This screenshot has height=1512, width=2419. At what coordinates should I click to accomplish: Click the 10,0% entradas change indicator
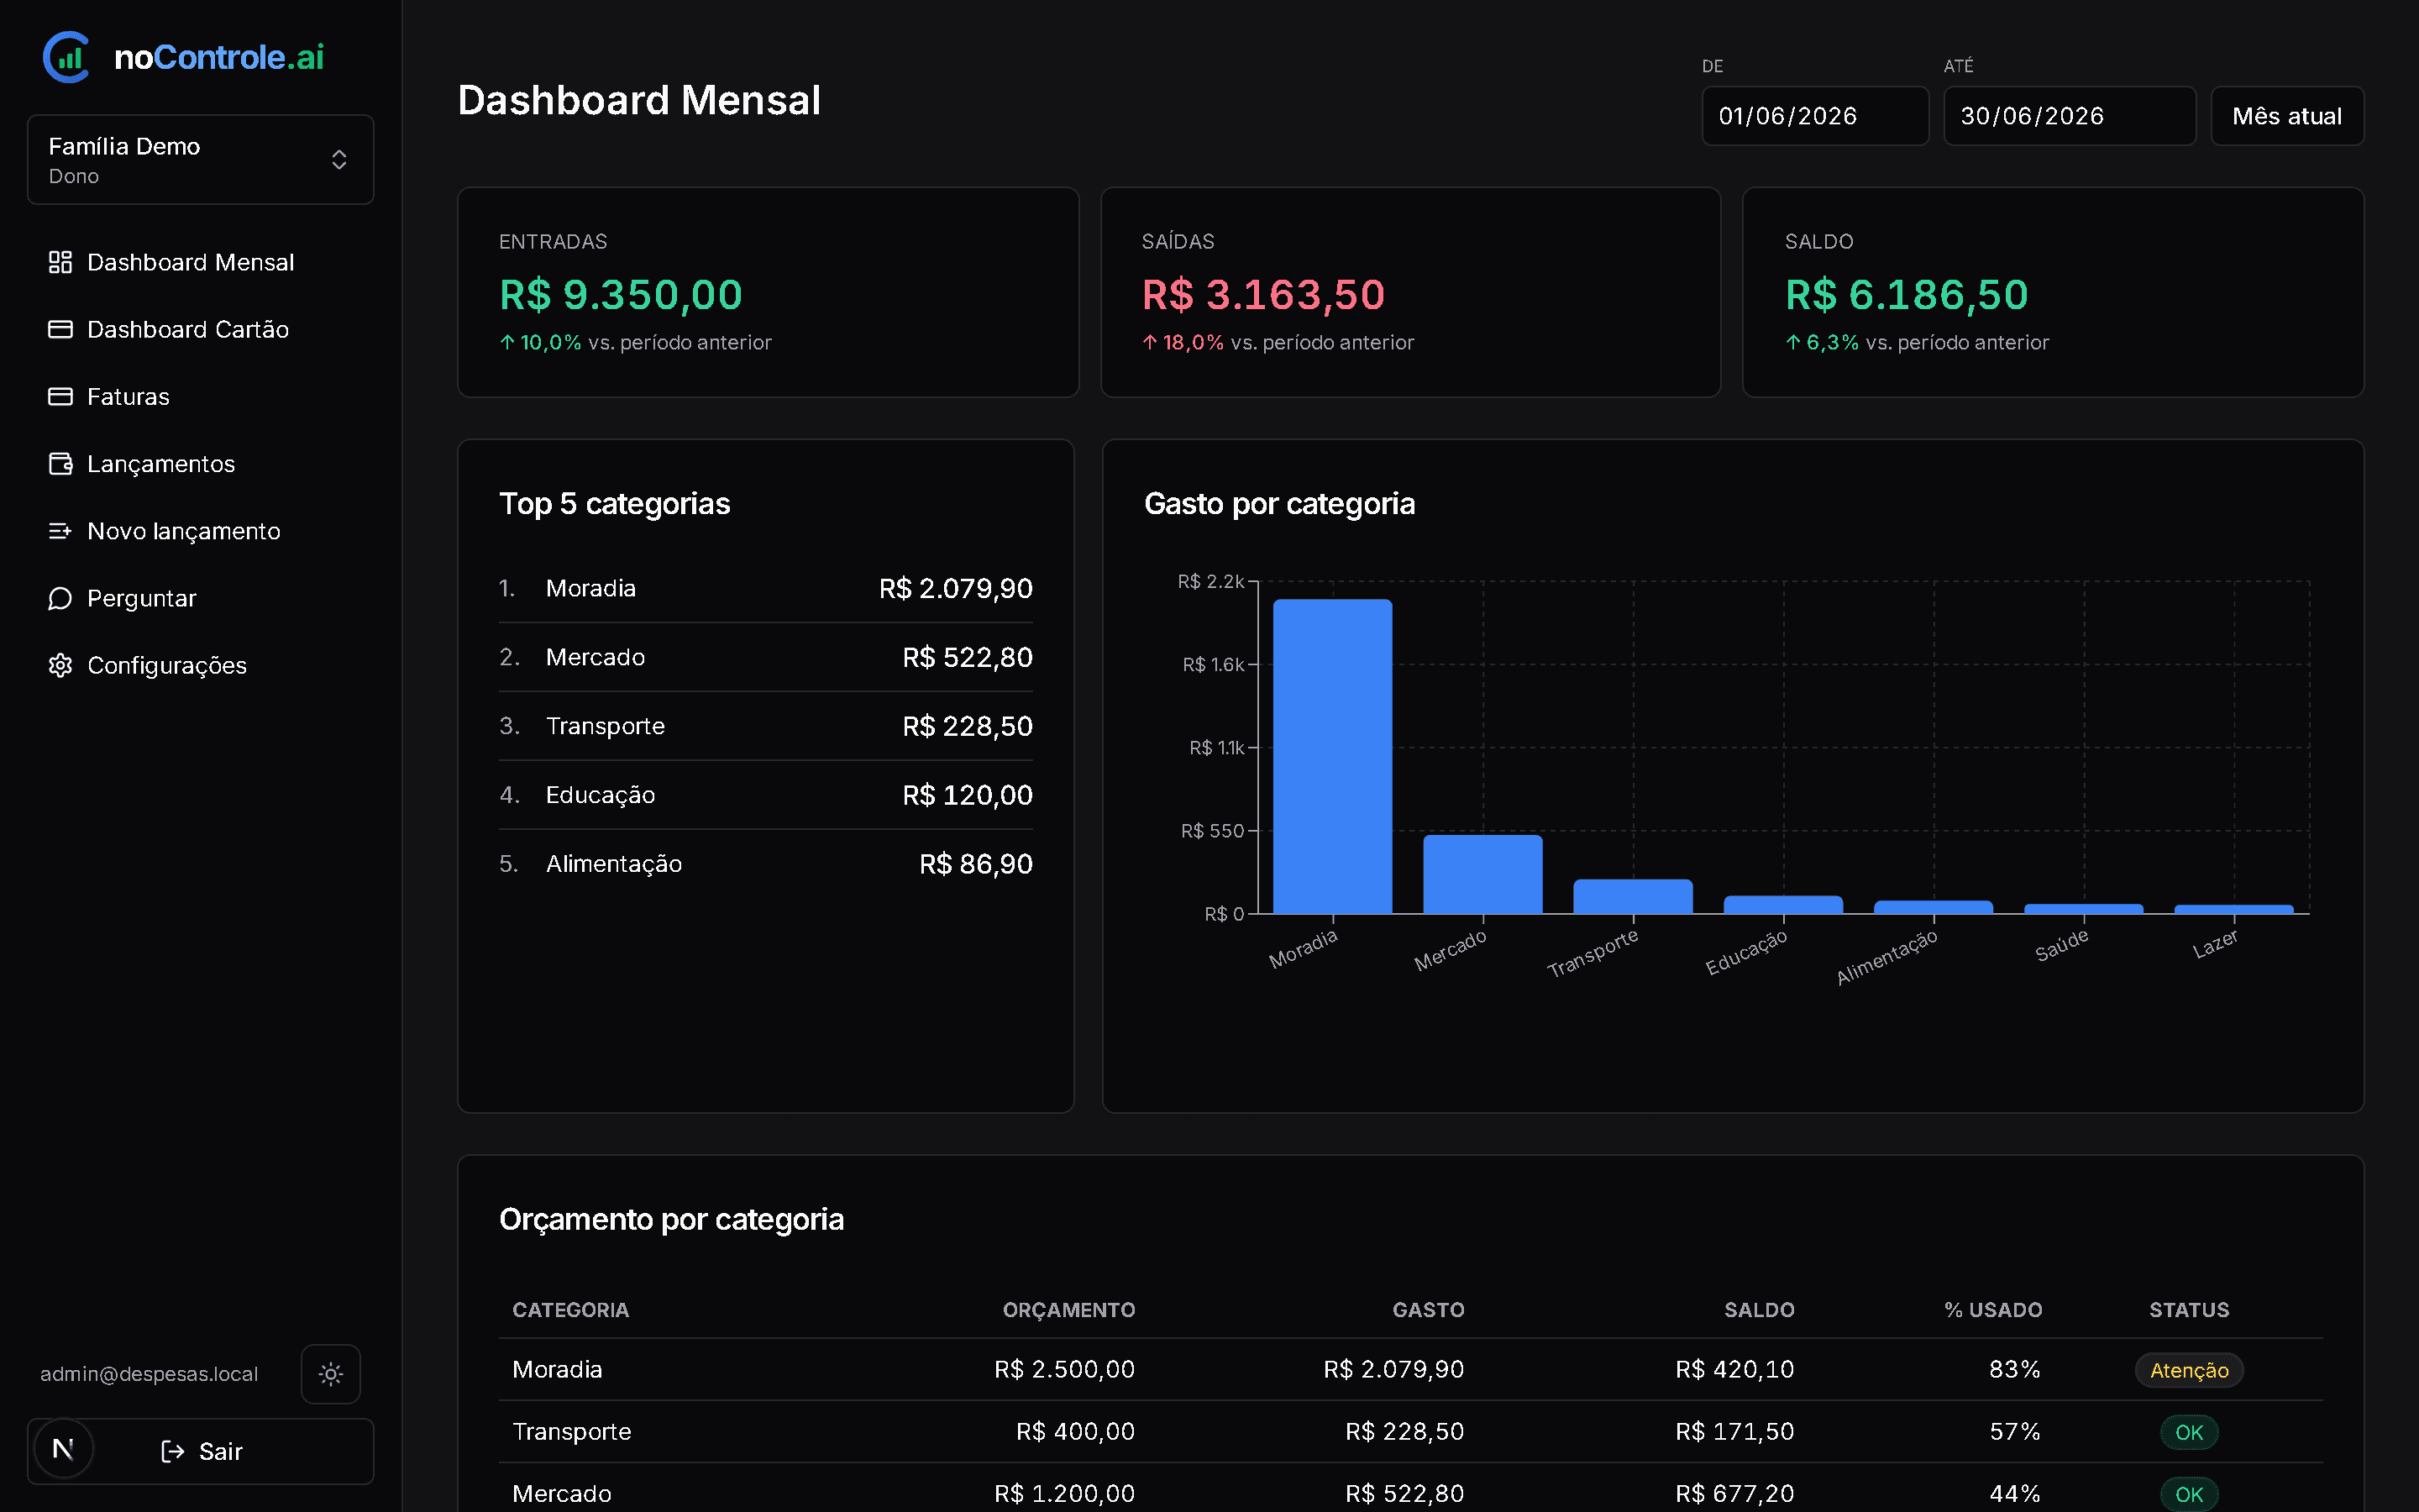click(x=540, y=342)
